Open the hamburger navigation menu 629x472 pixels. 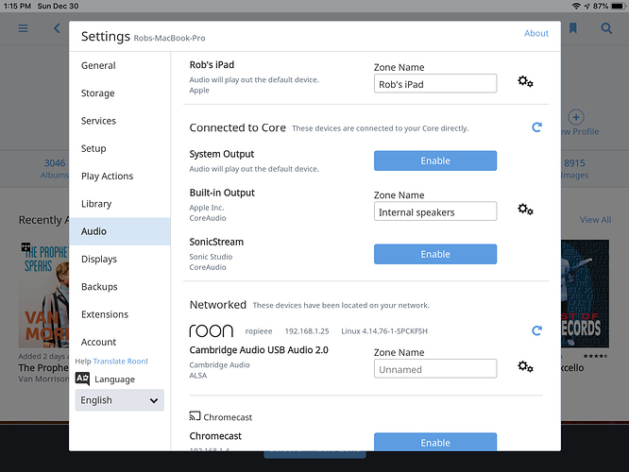tap(23, 28)
